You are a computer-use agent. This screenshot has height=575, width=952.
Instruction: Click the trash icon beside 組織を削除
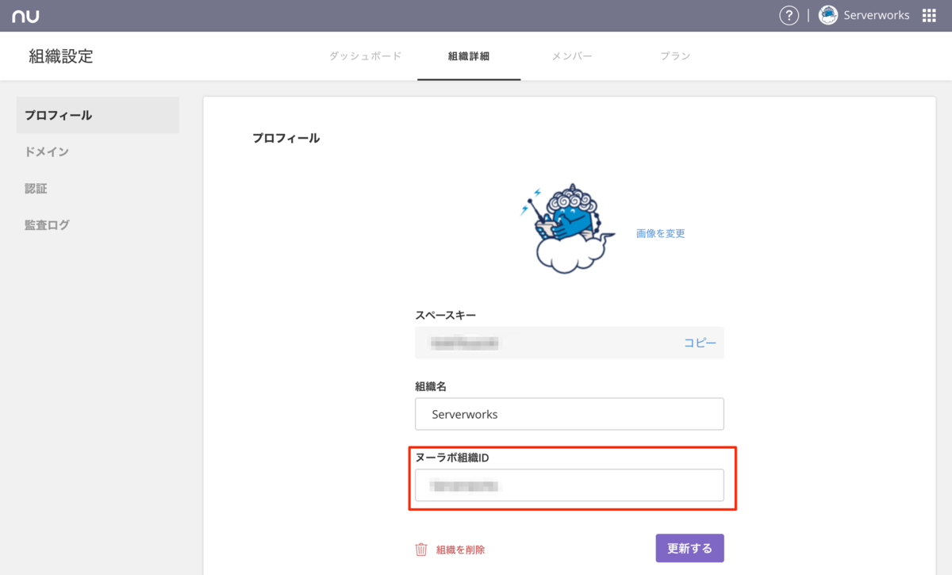pos(420,548)
